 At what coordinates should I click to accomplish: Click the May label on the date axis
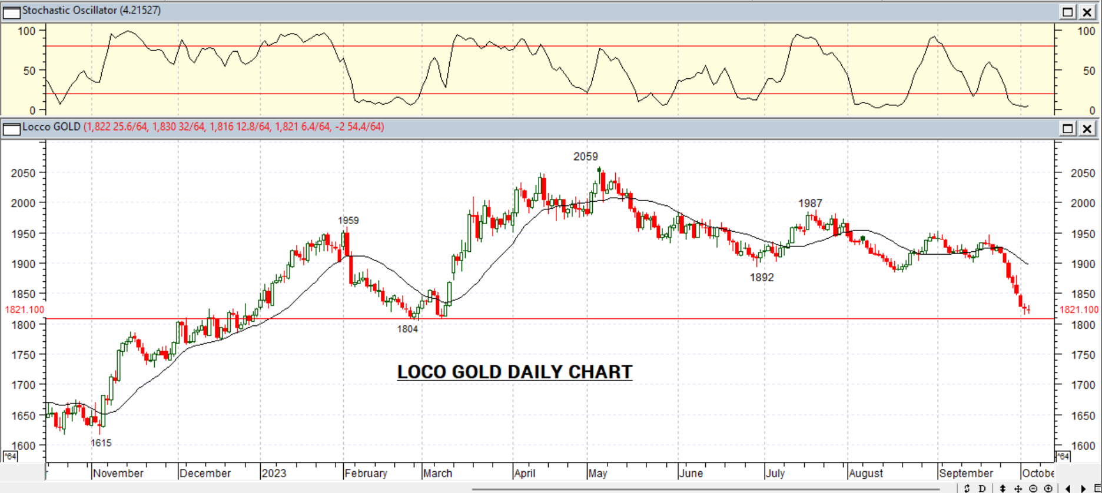point(598,473)
